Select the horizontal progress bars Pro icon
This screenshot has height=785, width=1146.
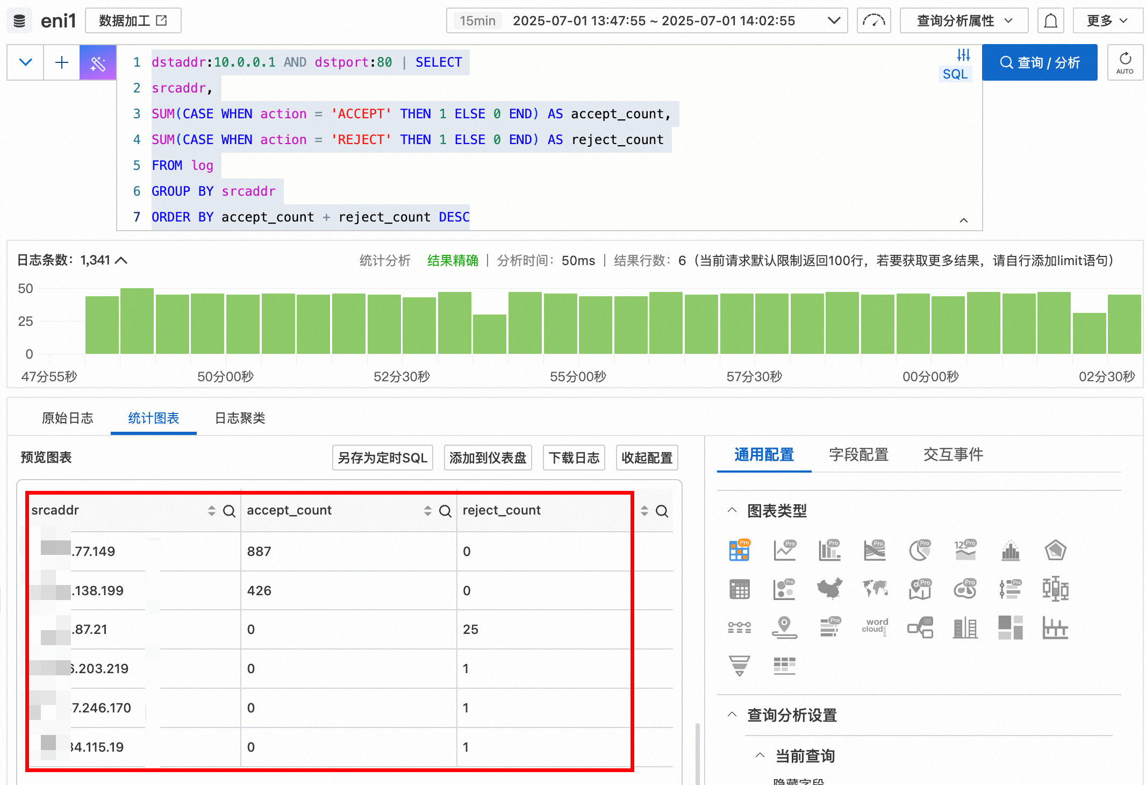click(x=830, y=627)
